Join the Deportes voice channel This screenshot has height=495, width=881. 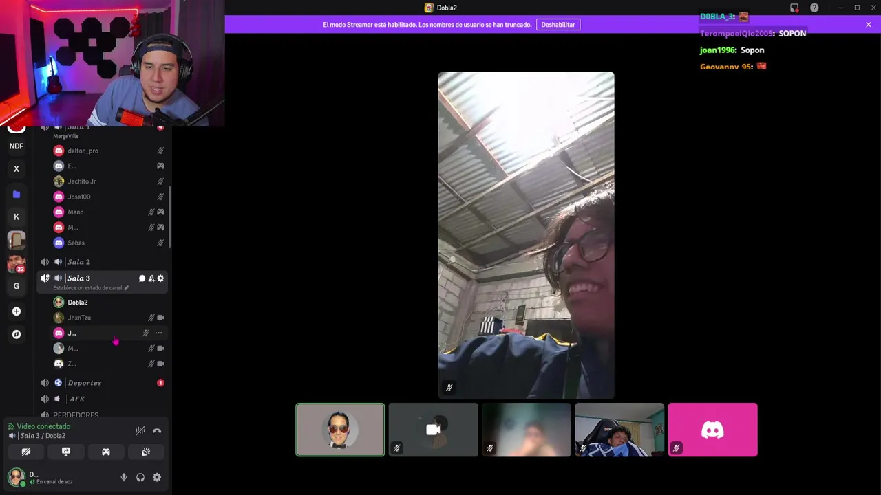tap(102, 383)
